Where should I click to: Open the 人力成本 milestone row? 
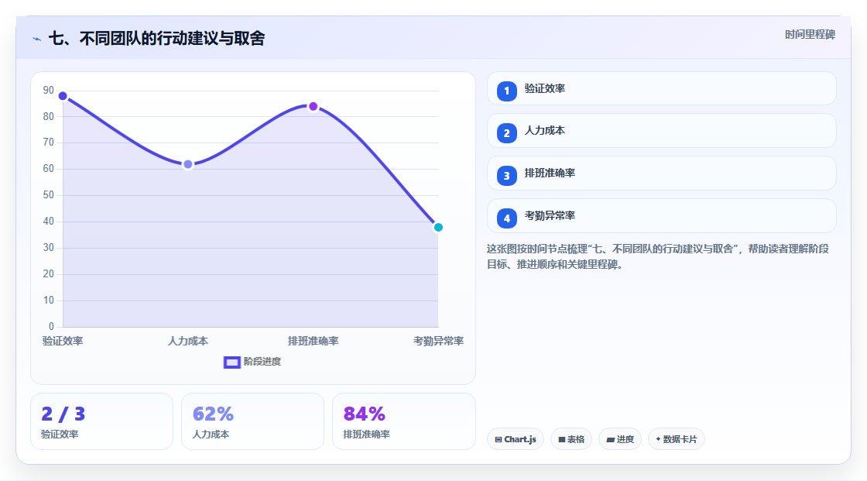click(x=661, y=131)
